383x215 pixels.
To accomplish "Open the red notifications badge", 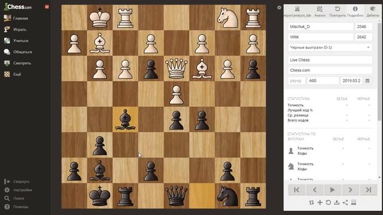I will click(47, 7).
